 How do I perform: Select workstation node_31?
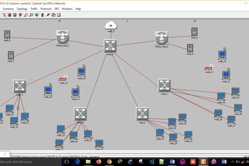[188, 135]
